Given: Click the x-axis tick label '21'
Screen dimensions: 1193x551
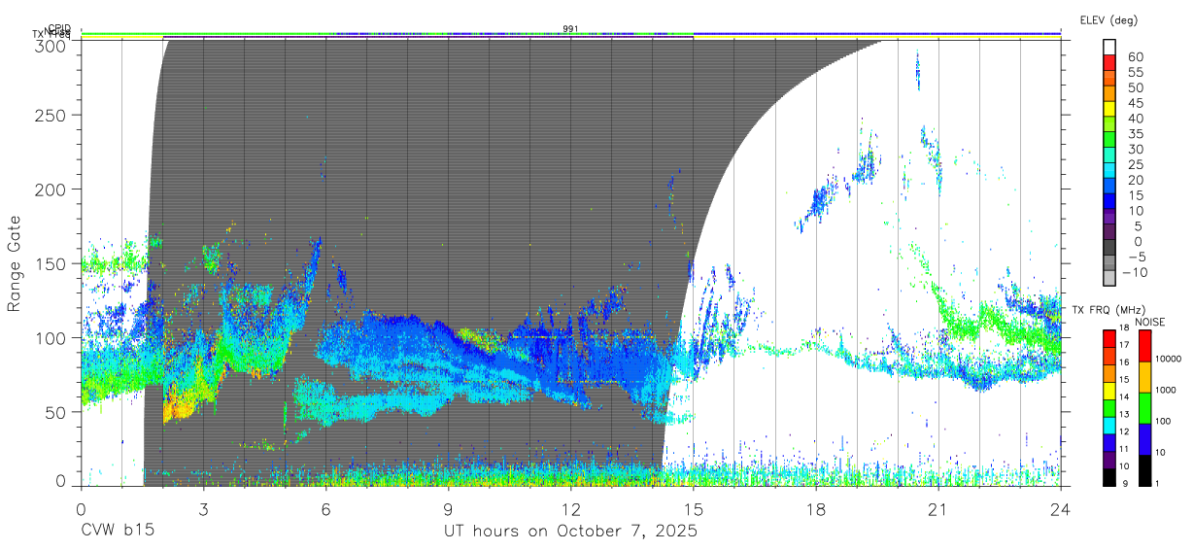Looking at the screenshot, I should click(x=937, y=509).
